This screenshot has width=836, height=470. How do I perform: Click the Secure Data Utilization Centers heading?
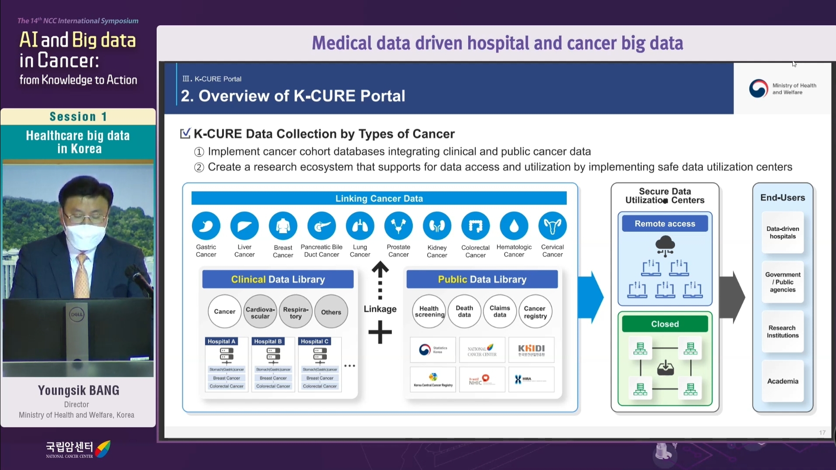click(x=665, y=196)
